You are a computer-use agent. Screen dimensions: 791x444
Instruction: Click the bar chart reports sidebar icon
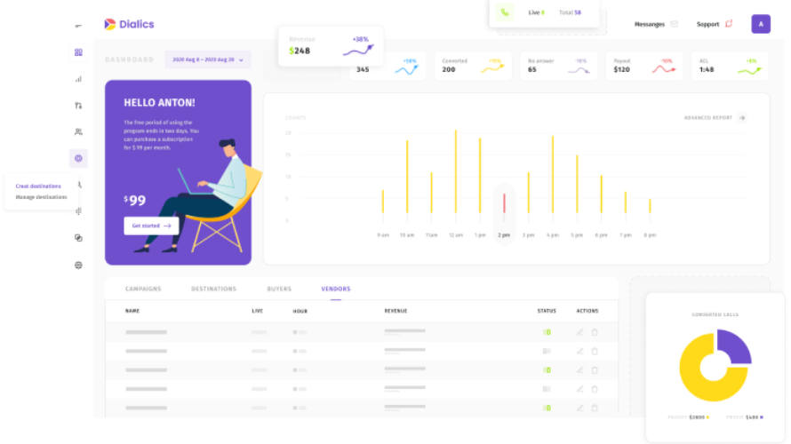(x=78, y=79)
